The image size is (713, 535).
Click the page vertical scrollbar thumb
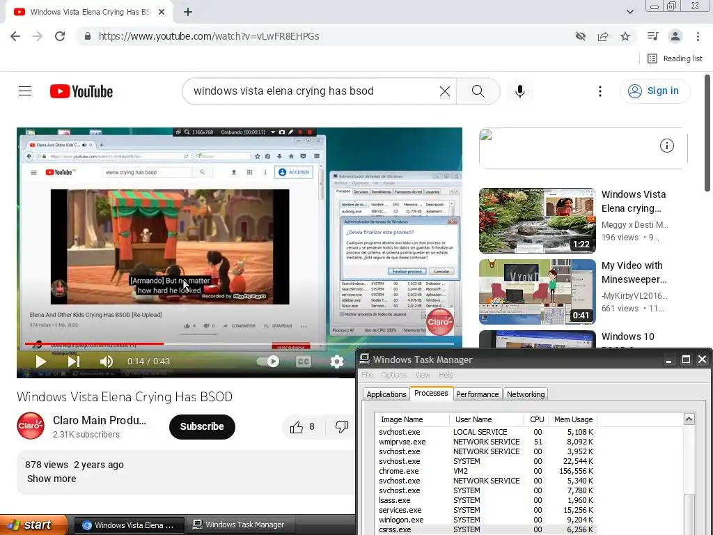pos(707,133)
